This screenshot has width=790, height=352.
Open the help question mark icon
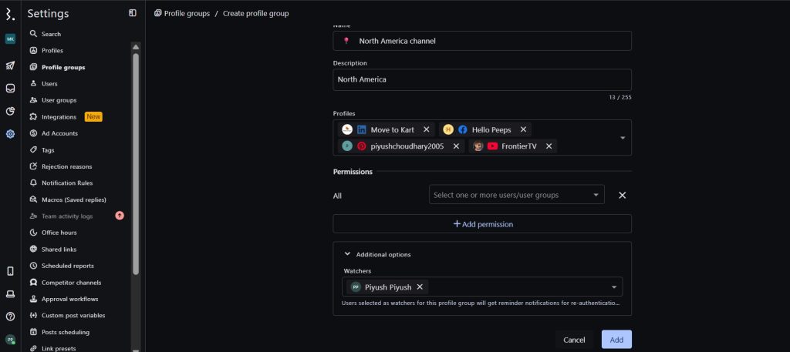pyautogui.click(x=10, y=317)
